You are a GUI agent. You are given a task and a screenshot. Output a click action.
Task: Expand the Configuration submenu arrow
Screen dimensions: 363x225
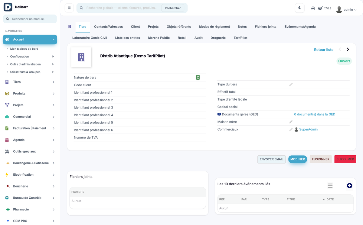click(53, 57)
